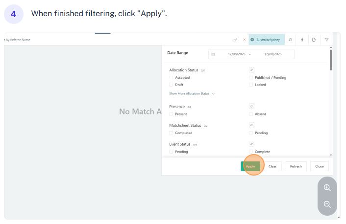Zoom in with magnifier plus icon
346x224 pixels.
coord(327,188)
